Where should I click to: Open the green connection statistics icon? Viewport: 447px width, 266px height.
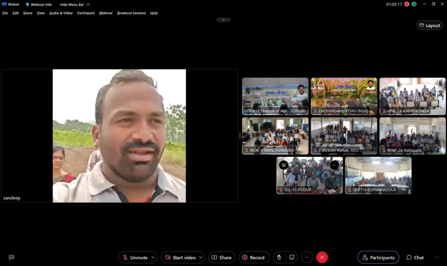tap(414, 4)
